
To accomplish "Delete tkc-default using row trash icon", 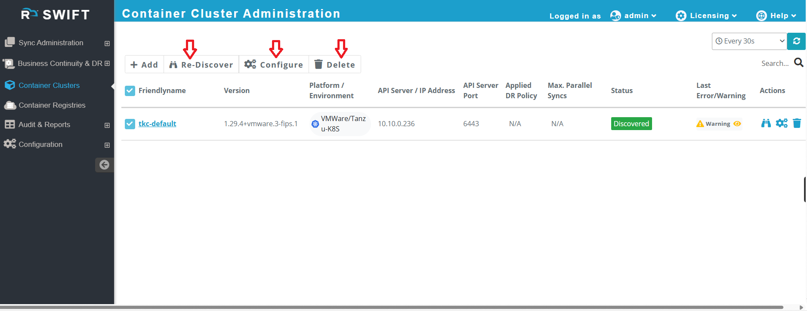I will pos(797,123).
